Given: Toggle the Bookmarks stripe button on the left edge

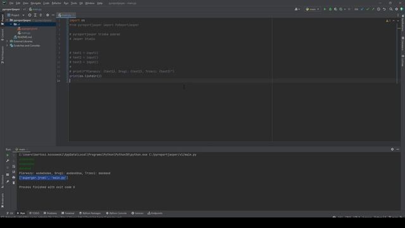Looking at the screenshot, I should [x=3, y=200].
